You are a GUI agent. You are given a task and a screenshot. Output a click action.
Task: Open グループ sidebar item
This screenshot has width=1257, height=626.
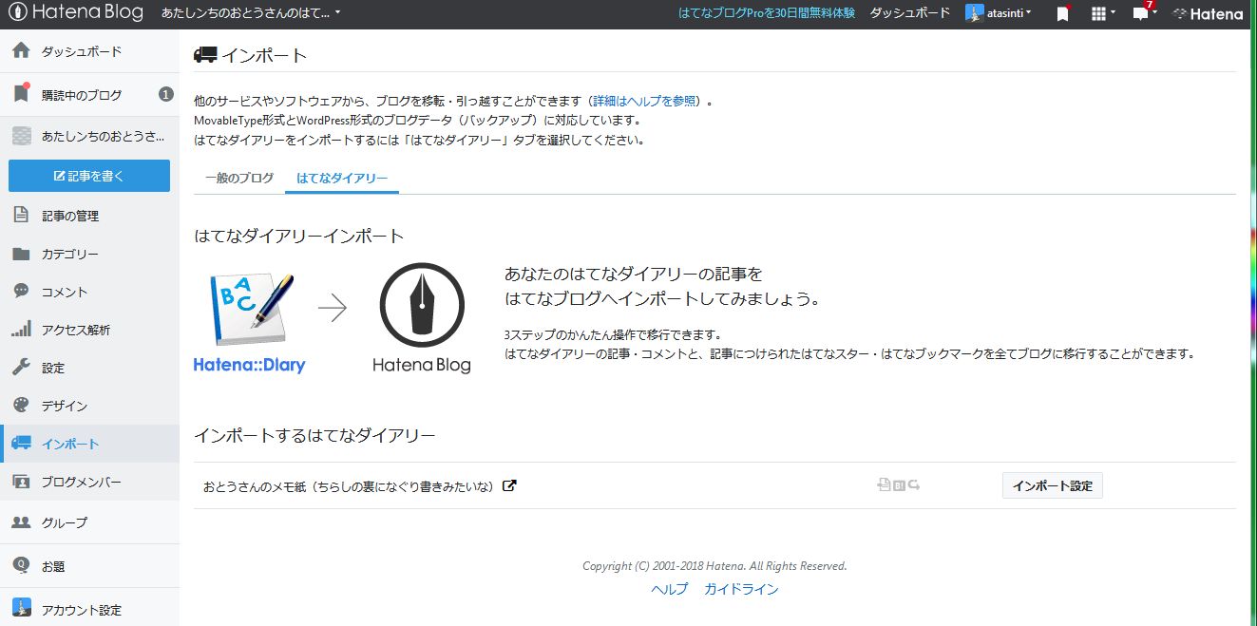89,522
